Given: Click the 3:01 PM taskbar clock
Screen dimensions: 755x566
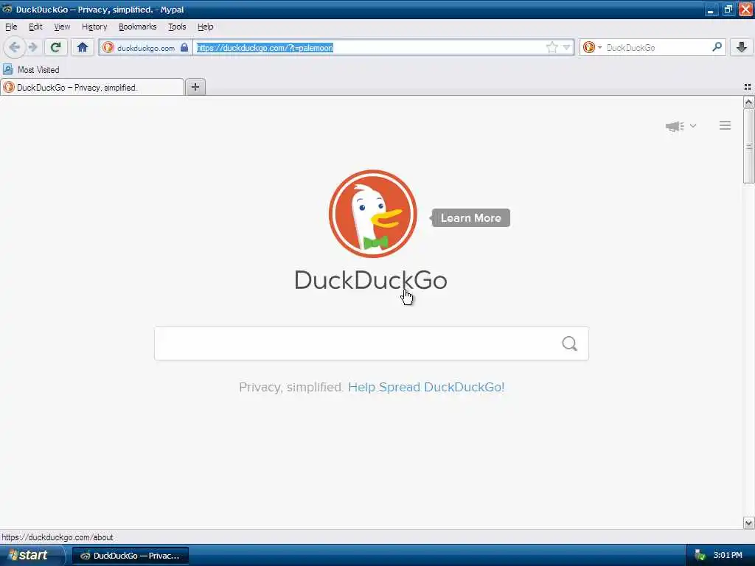Looking at the screenshot, I should click(x=728, y=556).
